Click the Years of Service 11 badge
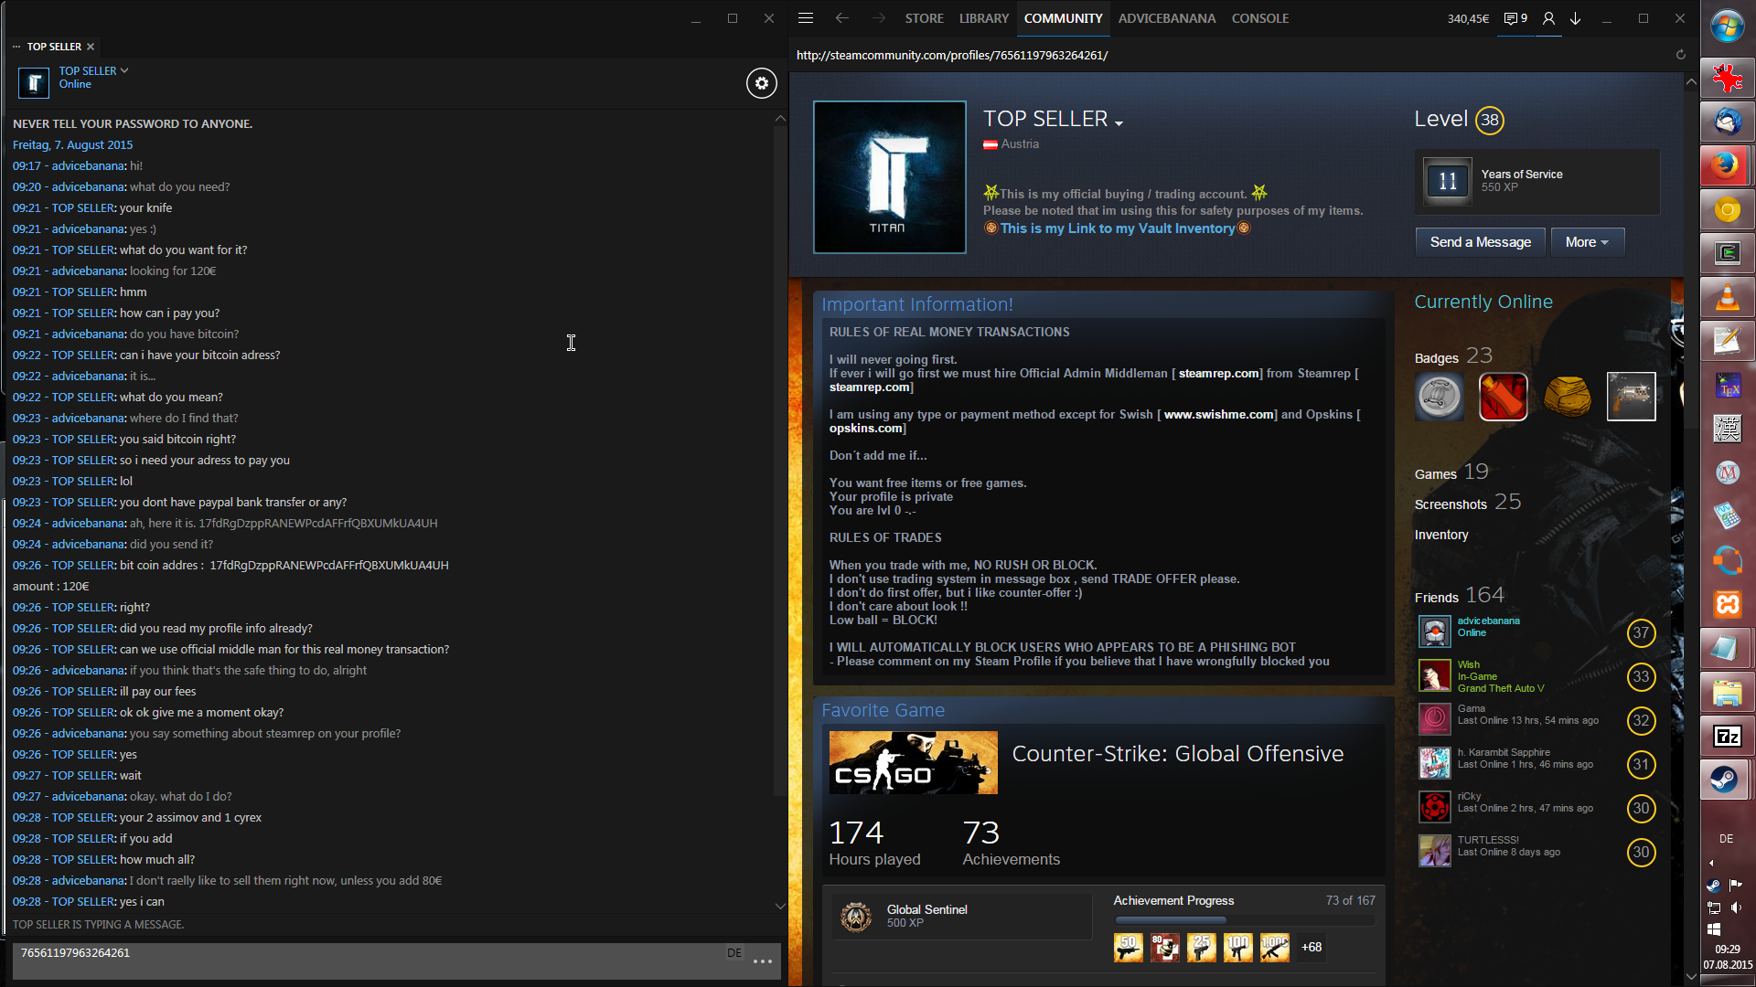The width and height of the screenshot is (1756, 987). (x=1447, y=181)
